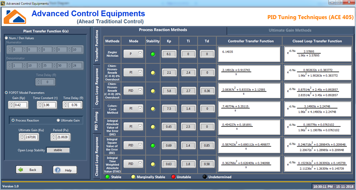Click Ziegler Nicholas Kp value 6.1
356x190 pixels.
[x=169, y=54]
